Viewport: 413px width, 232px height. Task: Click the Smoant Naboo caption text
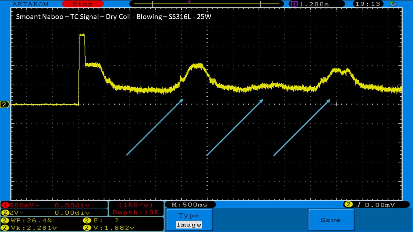click(114, 16)
